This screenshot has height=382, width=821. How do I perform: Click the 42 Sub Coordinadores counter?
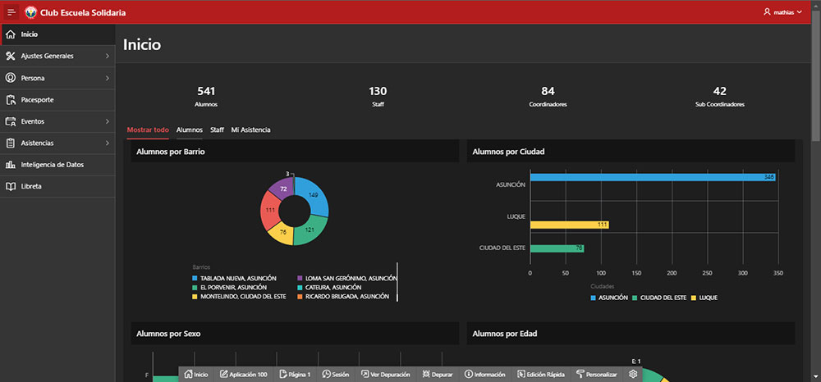click(x=720, y=96)
